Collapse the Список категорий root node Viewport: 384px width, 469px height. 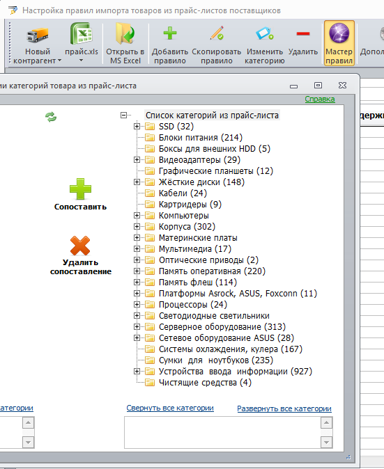(123, 115)
